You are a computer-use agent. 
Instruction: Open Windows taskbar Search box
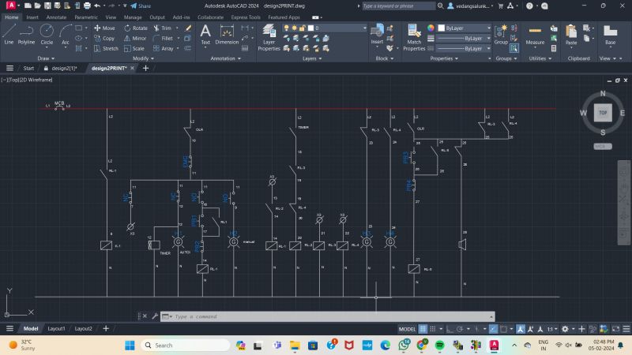pyautogui.click(x=186, y=345)
